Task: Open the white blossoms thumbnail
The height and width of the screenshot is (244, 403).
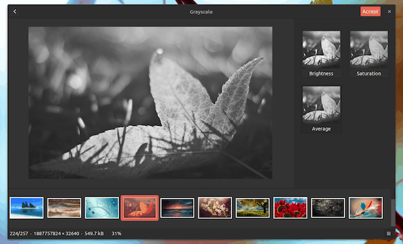Action: click(x=215, y=208)
